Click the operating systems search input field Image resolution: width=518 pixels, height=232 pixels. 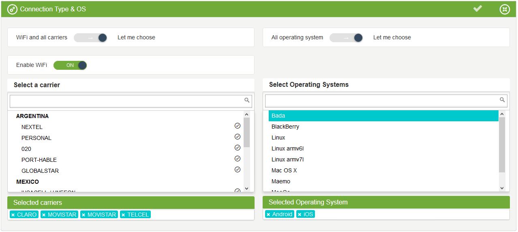click(x=386, y=101)
